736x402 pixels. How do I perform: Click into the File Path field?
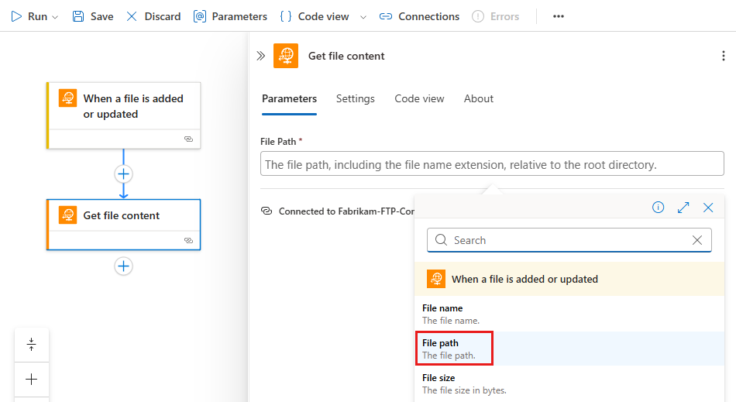point(492,164)
